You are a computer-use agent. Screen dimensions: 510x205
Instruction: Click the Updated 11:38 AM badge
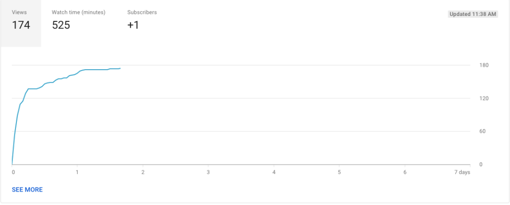[x=473, y=14]
